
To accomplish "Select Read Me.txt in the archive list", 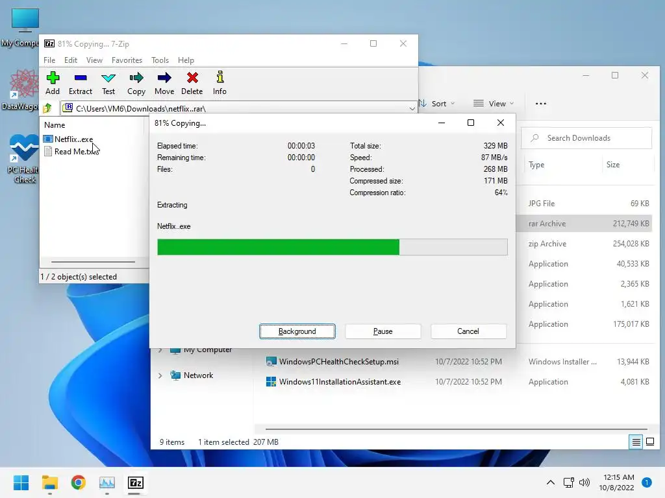I will [70, 152].
